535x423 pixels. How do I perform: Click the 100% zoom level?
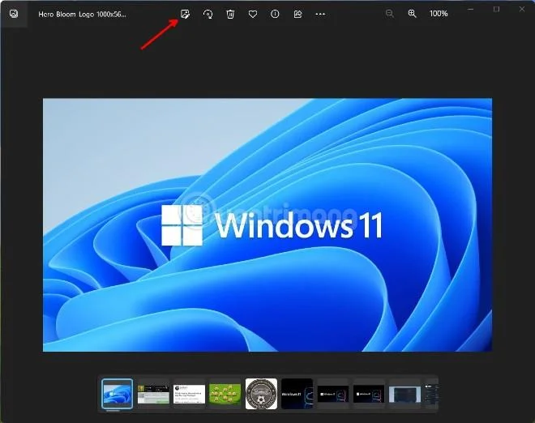pyautogui.click(x=439, y=14)
